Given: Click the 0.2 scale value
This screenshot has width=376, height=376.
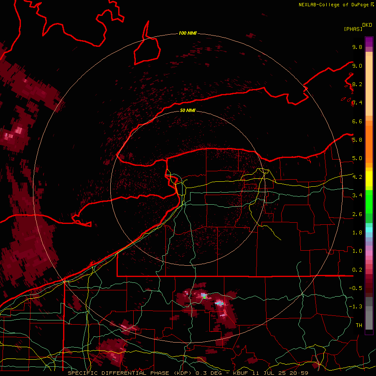Looking at the screenshot, I should [357, 270].
